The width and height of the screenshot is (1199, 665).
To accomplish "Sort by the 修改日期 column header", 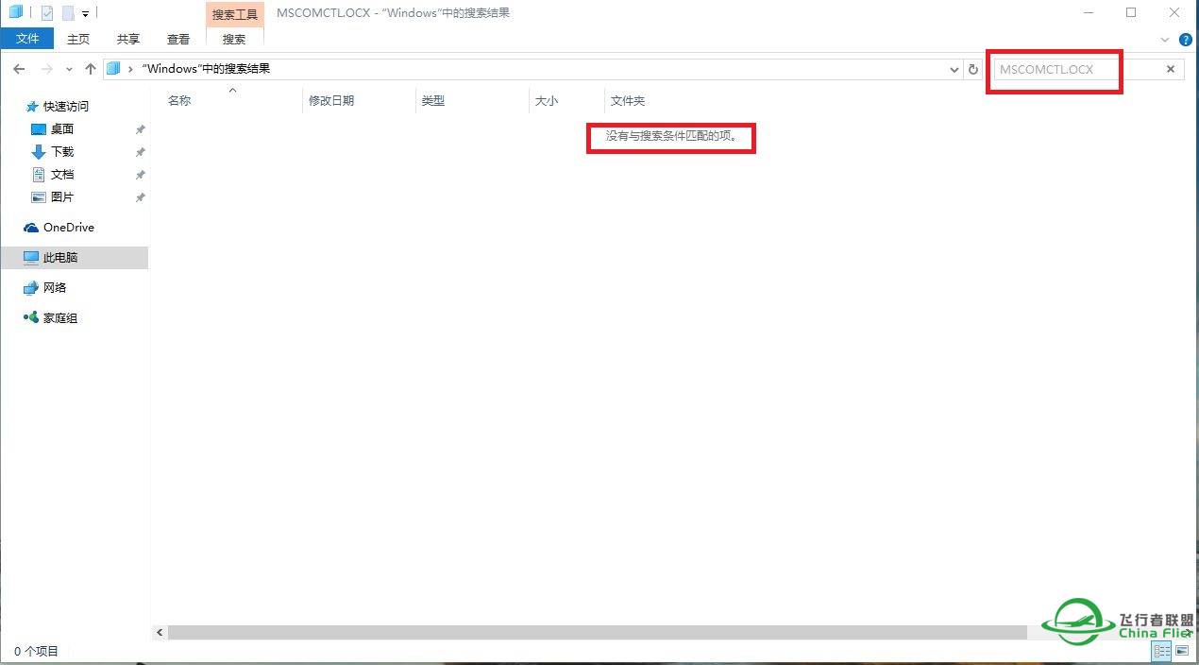I will pyautogui.click(x=332, y=100).
